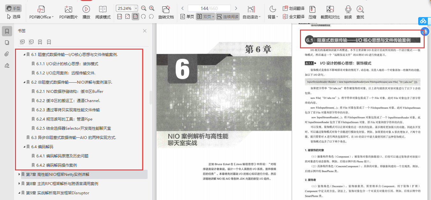Image resolution: width=431 pixels, height=200 pixels.
Task: Open bookmark 6.2.4 规范读写的工具
Action: pos(64,119)
